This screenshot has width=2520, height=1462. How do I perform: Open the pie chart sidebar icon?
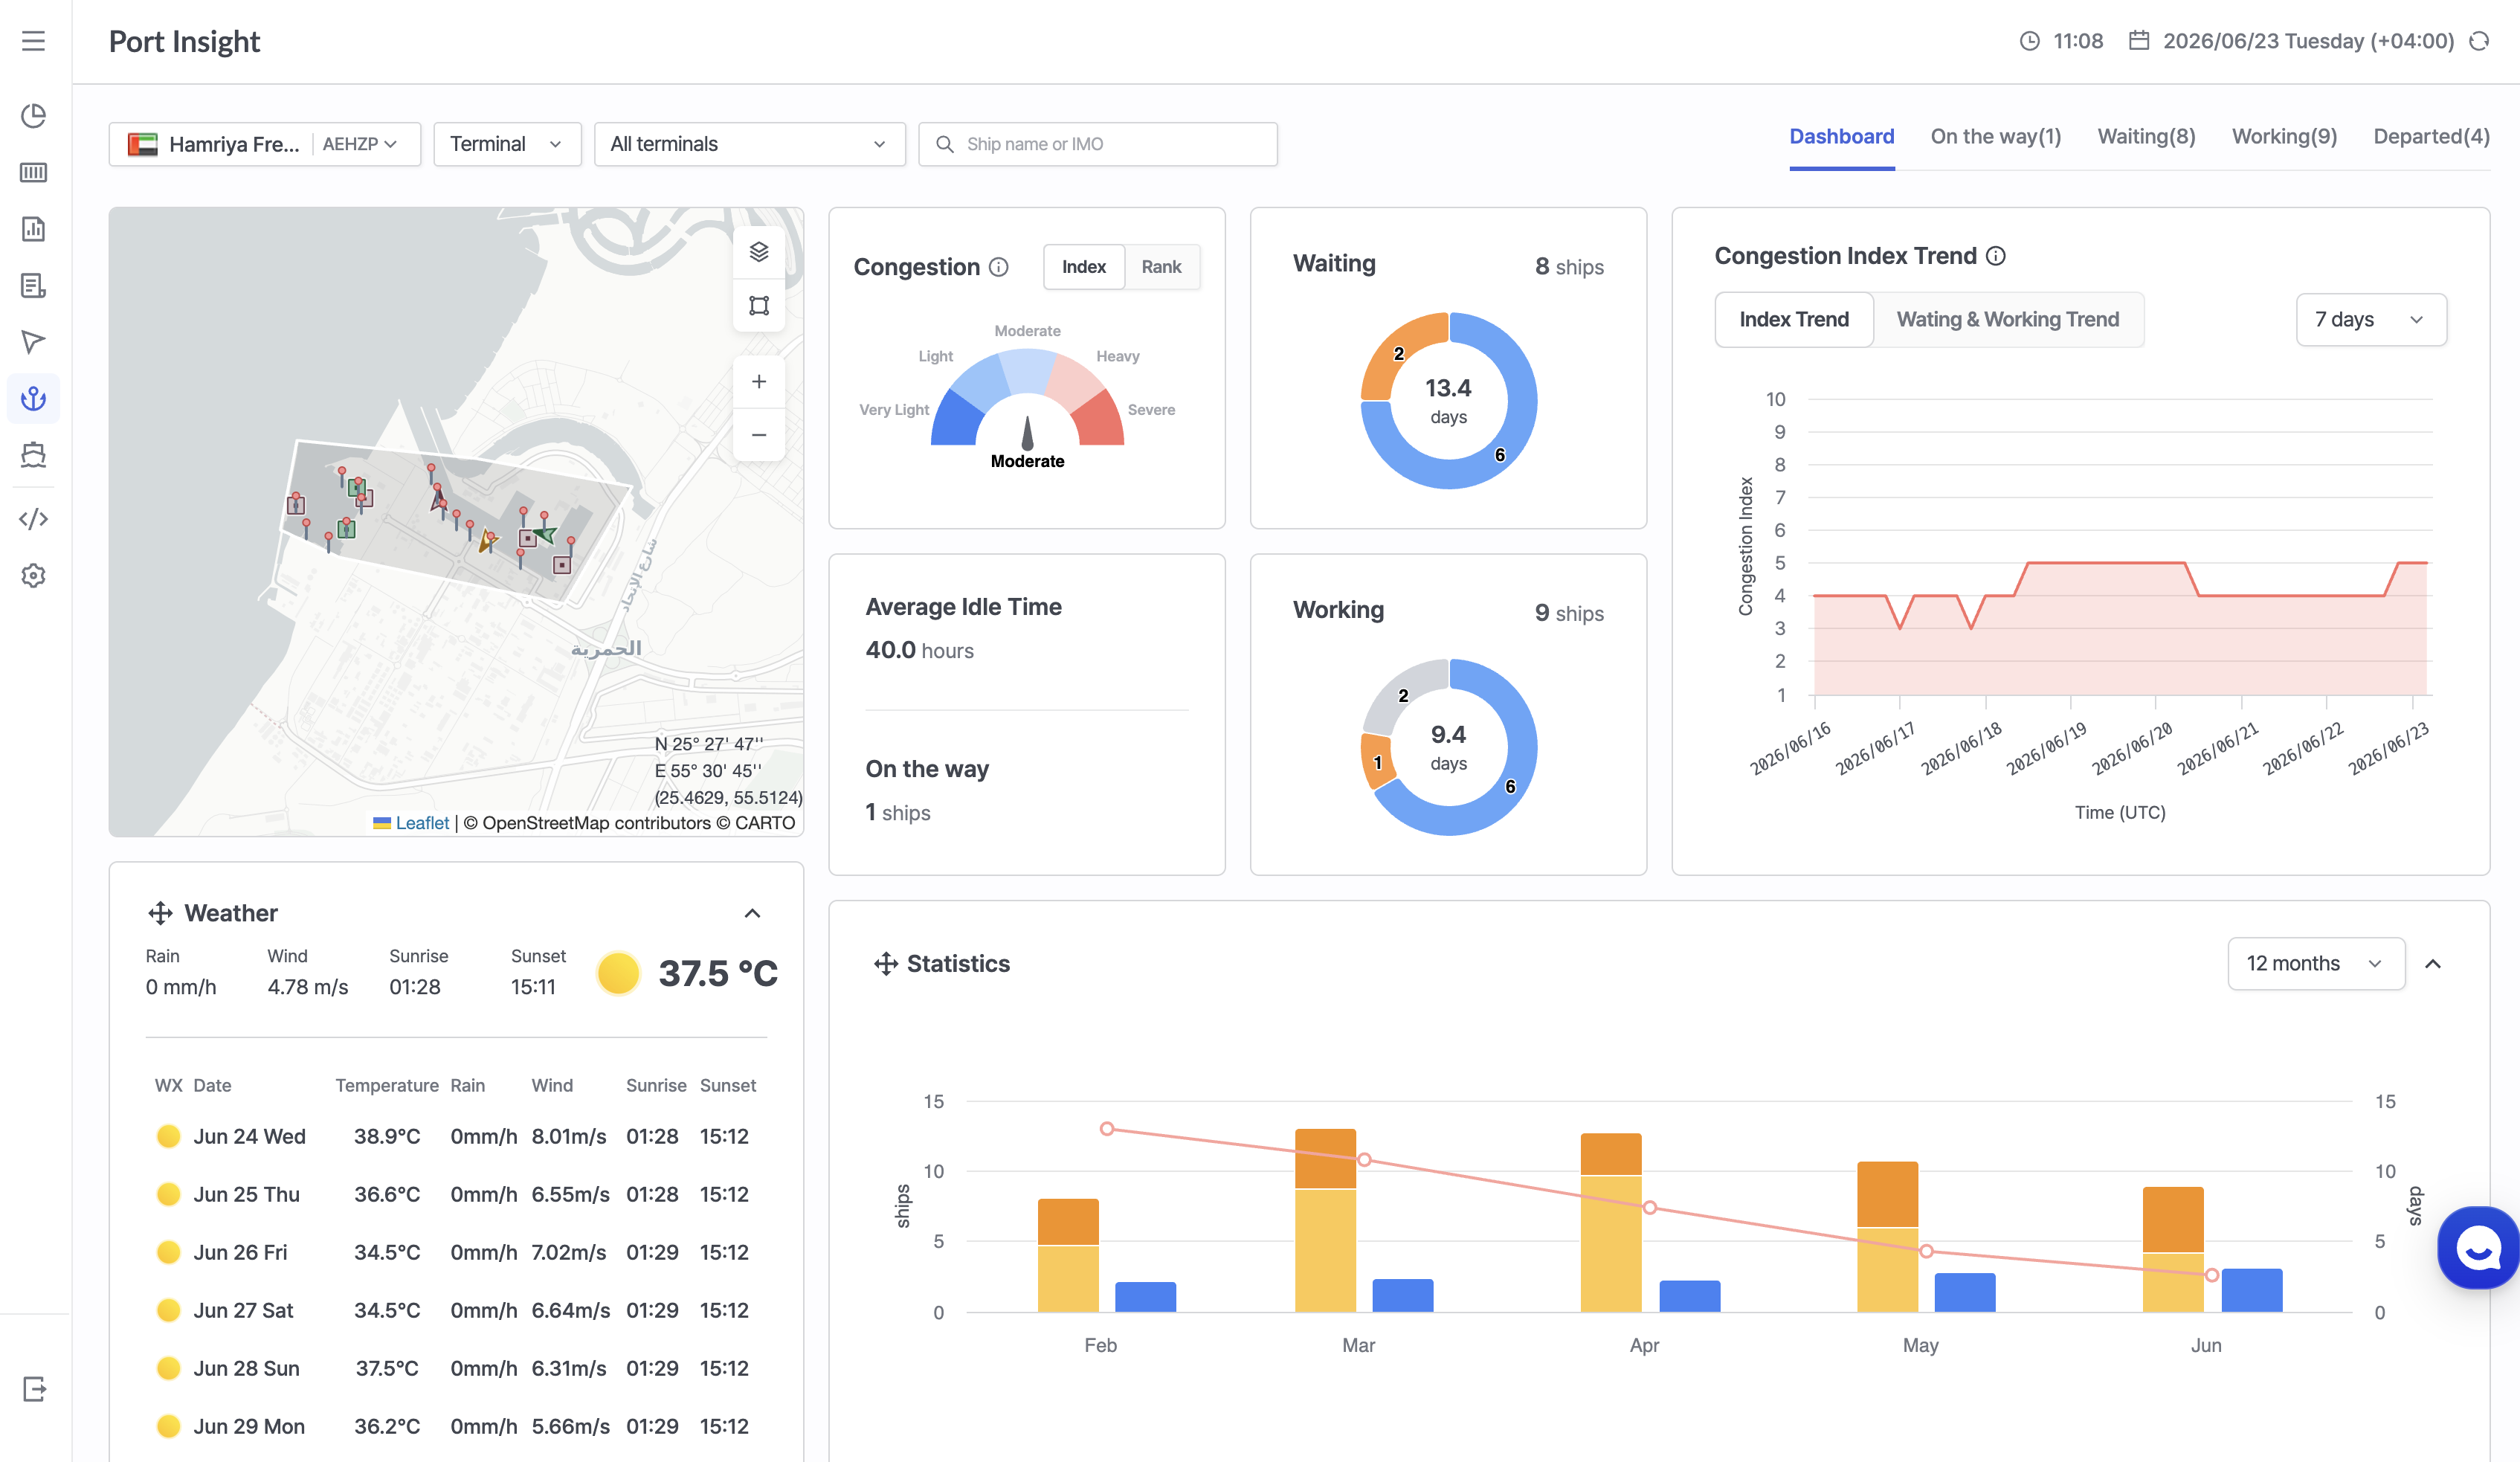point(33,116)
